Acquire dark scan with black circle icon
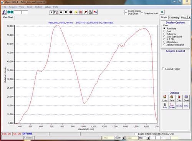Viewport: 192px width, 141px height. point(71,12)
